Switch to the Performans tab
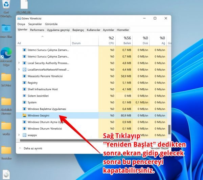This screenshot has width=203, height=180. (37, 30)
